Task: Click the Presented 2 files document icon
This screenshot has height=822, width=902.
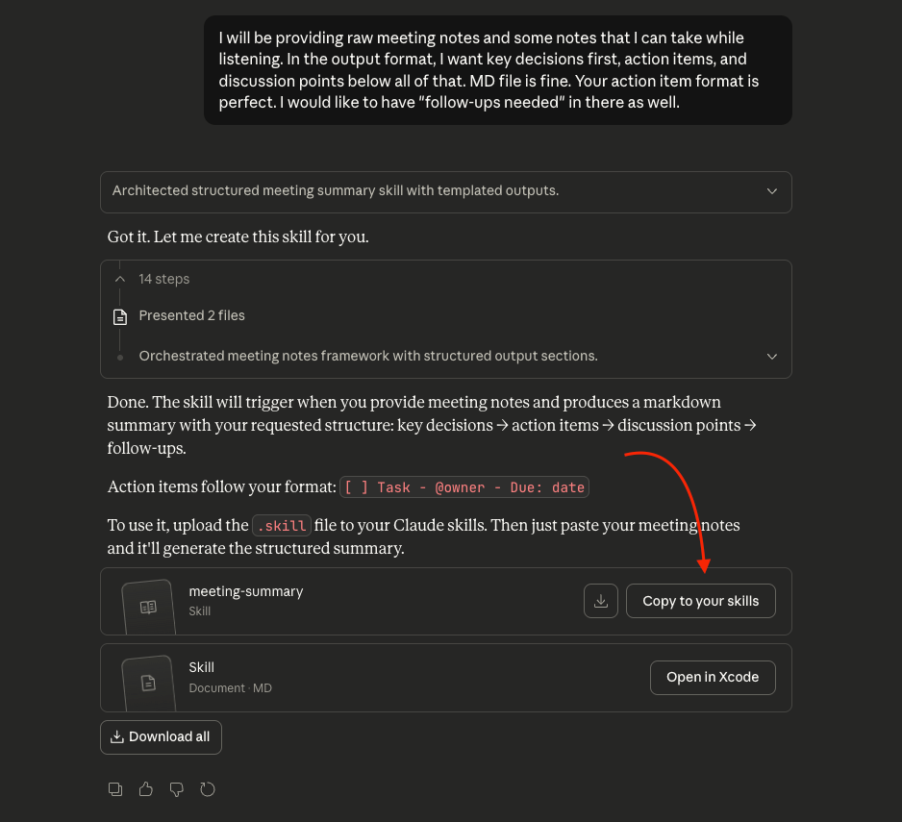Action: pos(120,317)
